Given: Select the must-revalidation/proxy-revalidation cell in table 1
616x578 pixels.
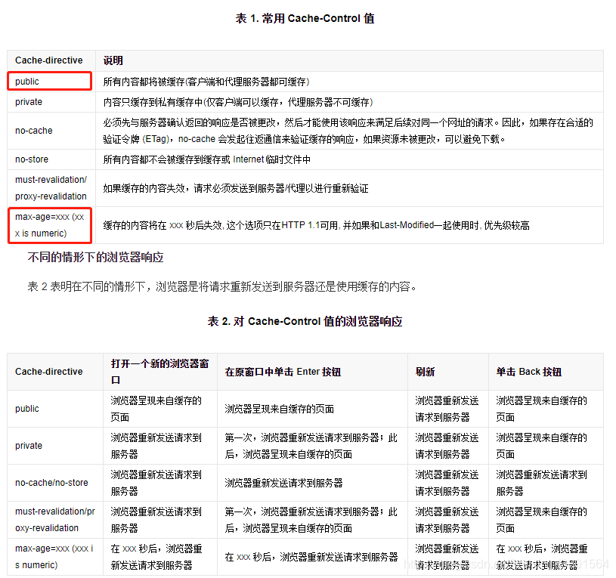Looking at the screenshot, I should pyautogui.click(x=51, y=188).
